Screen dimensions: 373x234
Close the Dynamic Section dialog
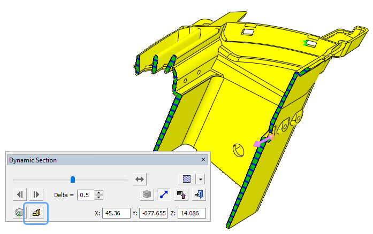[203, 160]
